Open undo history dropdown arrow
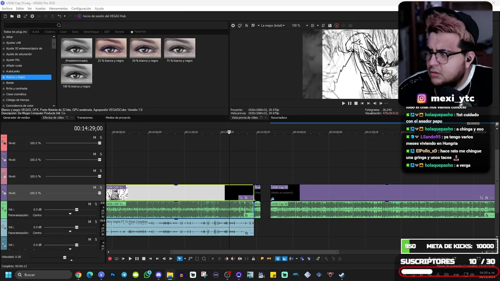This screenshot has width=500, height=281. point(64,16)
